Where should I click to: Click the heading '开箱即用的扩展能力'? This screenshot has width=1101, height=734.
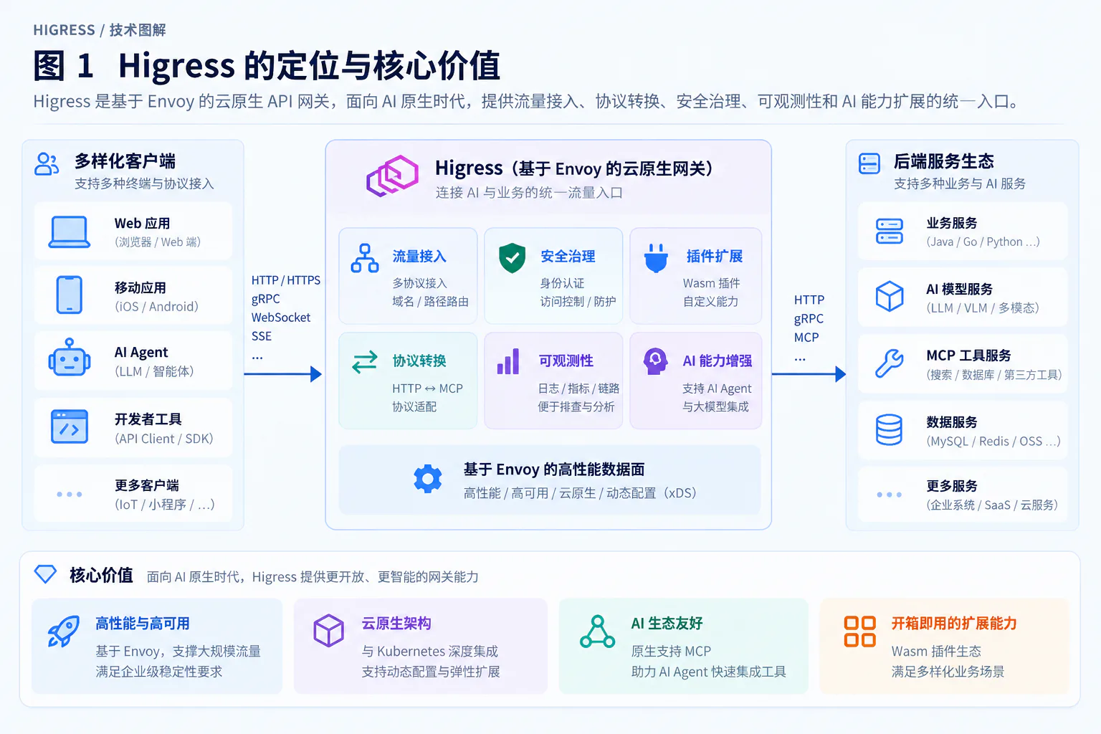tap(954, 624)
